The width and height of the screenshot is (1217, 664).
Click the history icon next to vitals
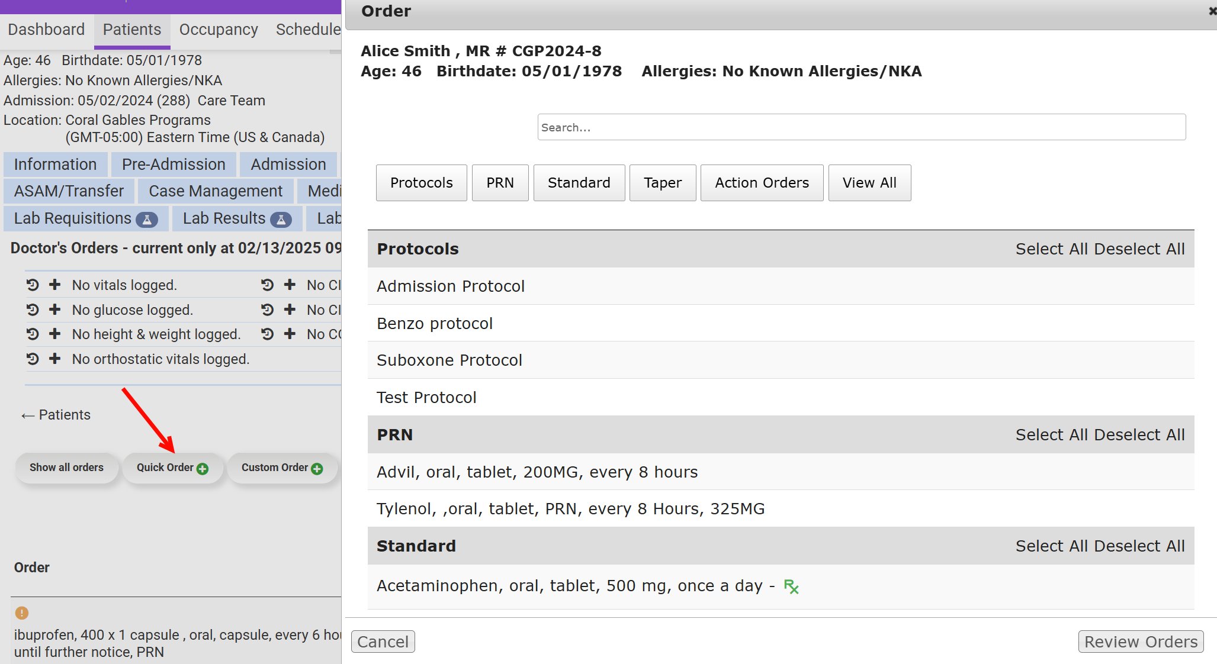pyautogui.click(x=33, y=285)
